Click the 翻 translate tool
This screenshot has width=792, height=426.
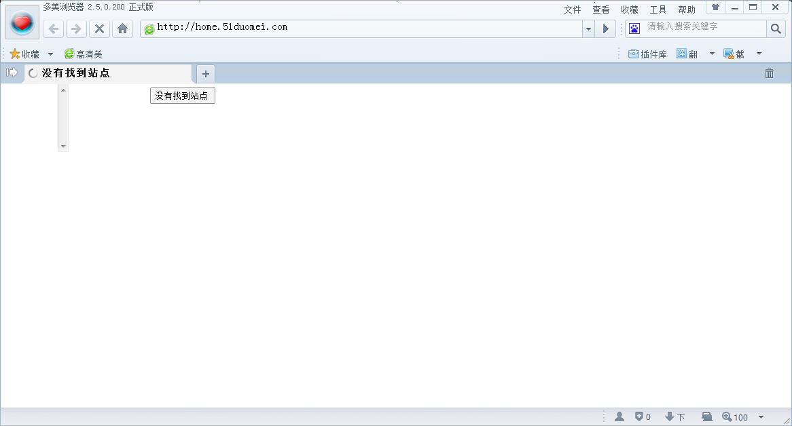pos(687,54)
